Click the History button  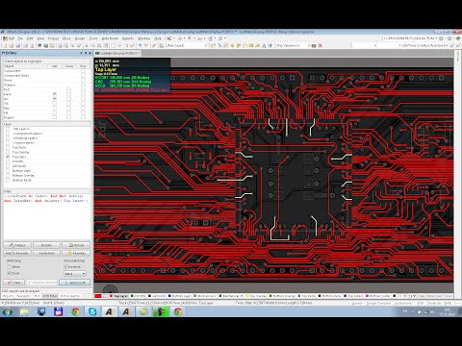click(76, 245)
